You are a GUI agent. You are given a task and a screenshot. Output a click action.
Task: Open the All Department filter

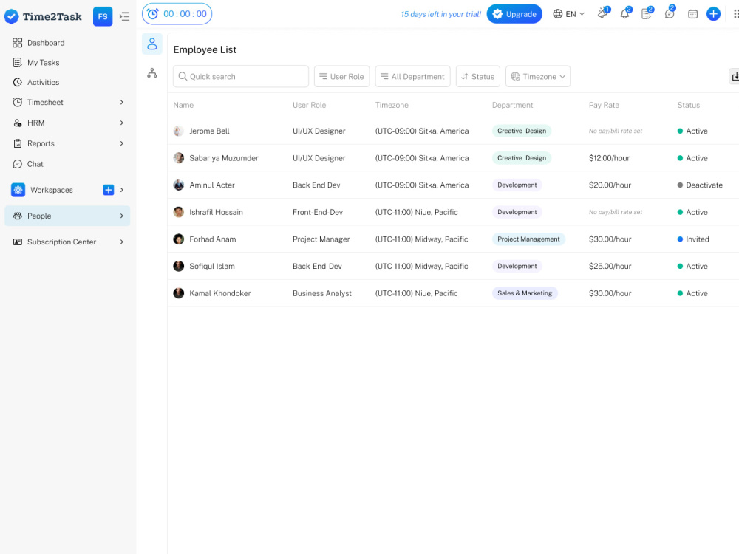tap(412, 76)
